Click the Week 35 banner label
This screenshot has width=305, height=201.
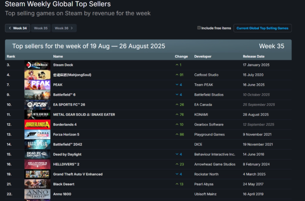[272, 46]
